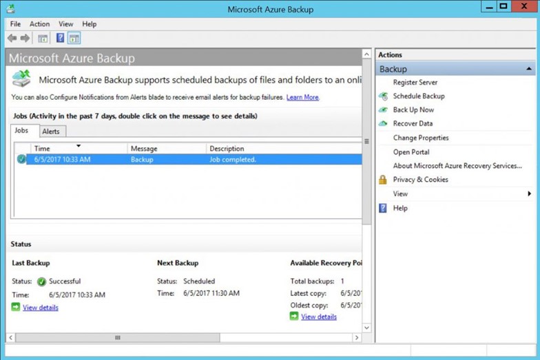Image resolution: width=540 pixels, height=360 pixels.
Task: Click green arrow icon under Last Backup
Action: 15,307
